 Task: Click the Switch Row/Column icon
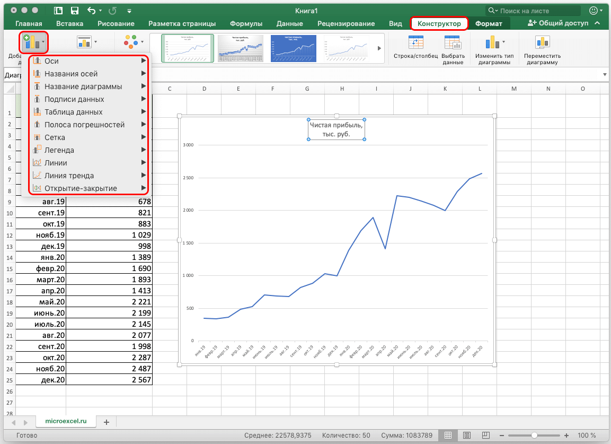tap(416, 42)
